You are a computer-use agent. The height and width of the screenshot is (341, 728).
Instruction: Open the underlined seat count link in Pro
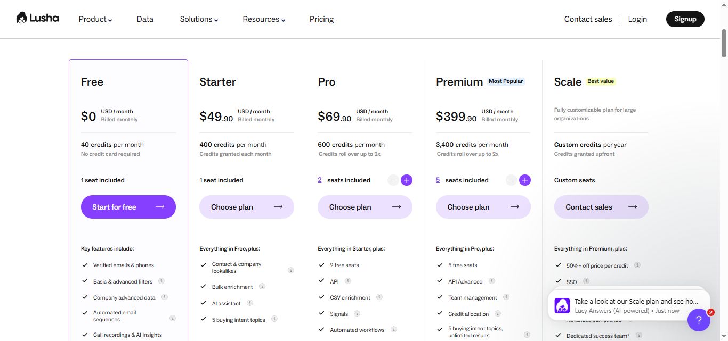(x=319, y=180)
